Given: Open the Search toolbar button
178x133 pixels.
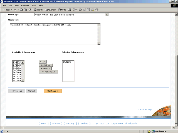Looking at the screenshot, I should 38,10.
